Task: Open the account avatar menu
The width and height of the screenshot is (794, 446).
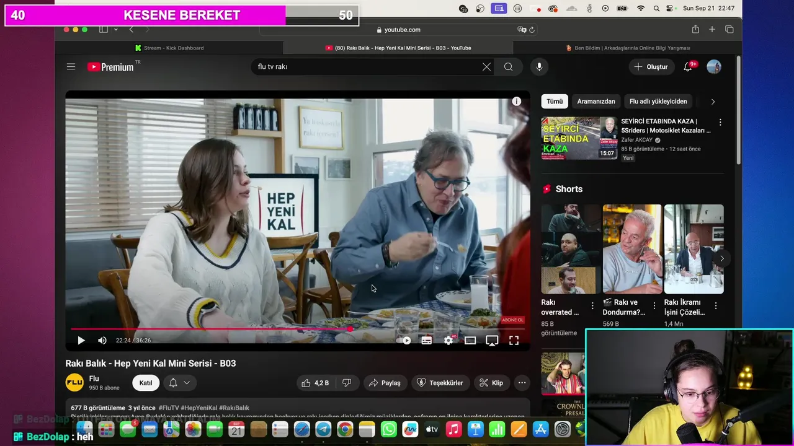Action: (x=714, y=67)
